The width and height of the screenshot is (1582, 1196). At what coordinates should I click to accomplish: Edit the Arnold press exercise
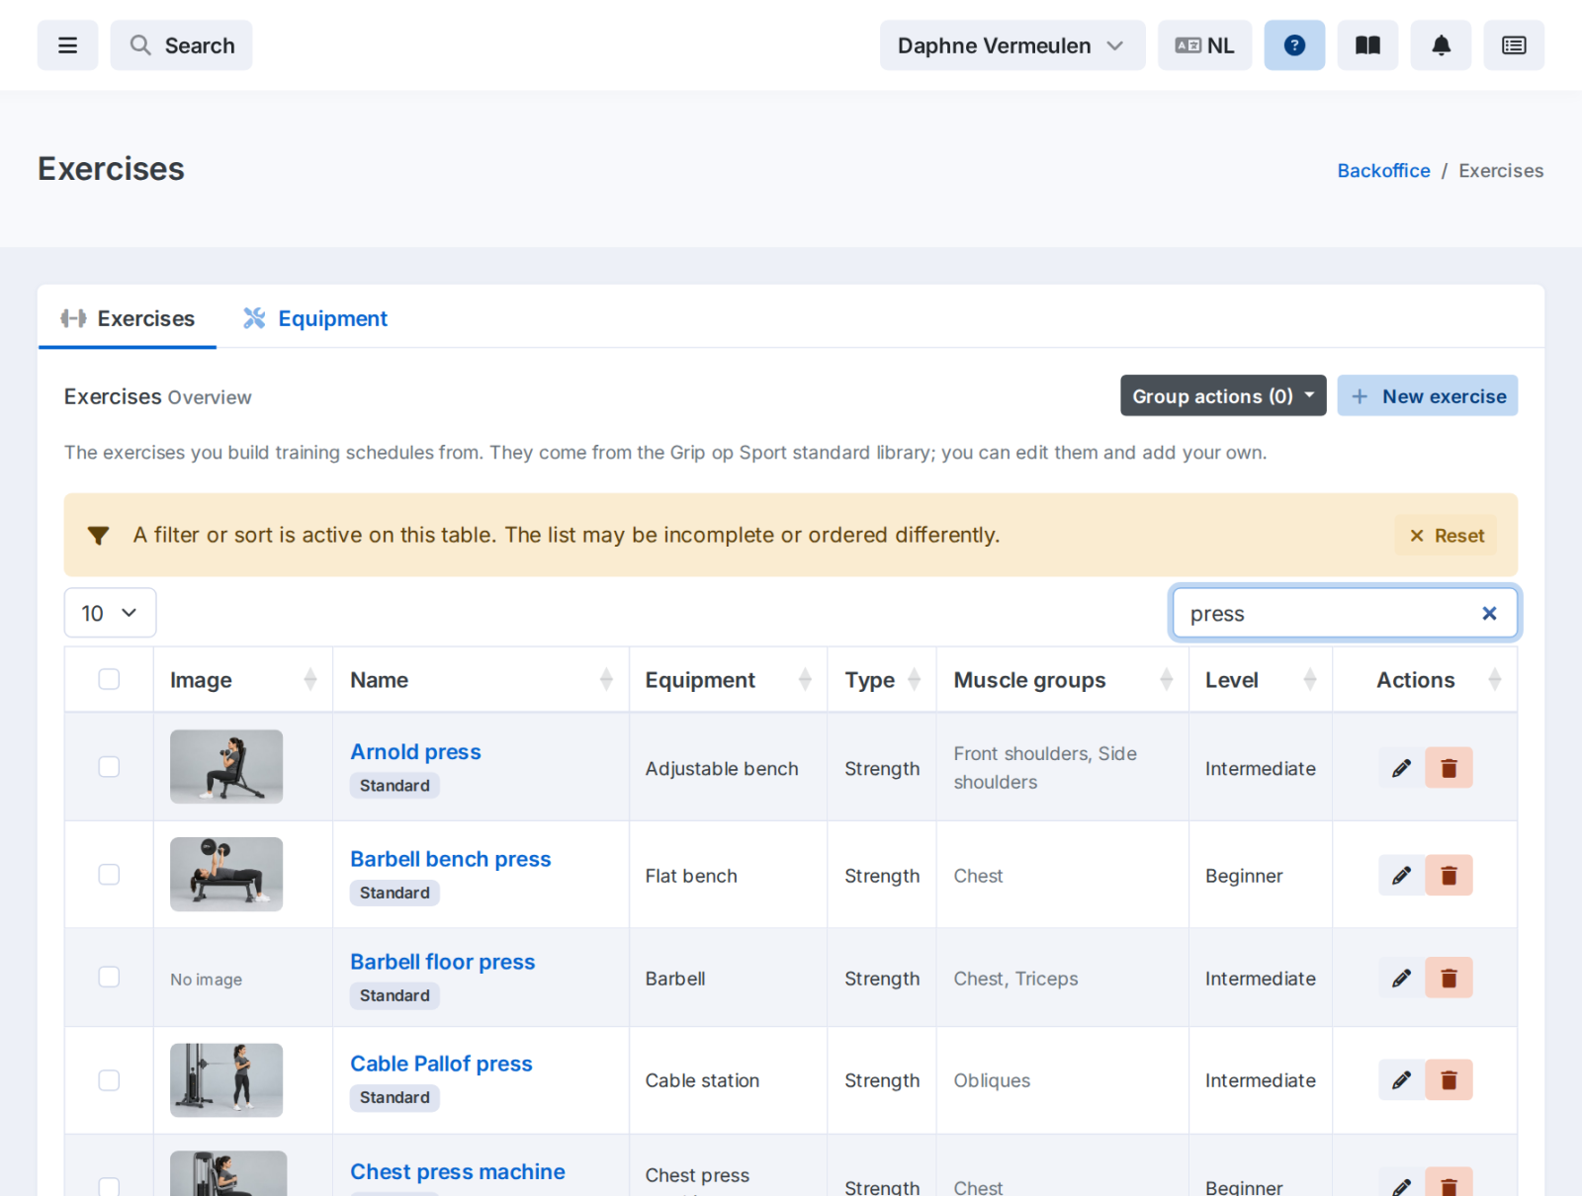pyautogui.click(x=1401, y=768)
